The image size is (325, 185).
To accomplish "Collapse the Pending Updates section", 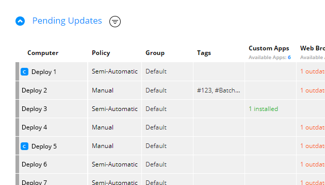I will point(20,21).
